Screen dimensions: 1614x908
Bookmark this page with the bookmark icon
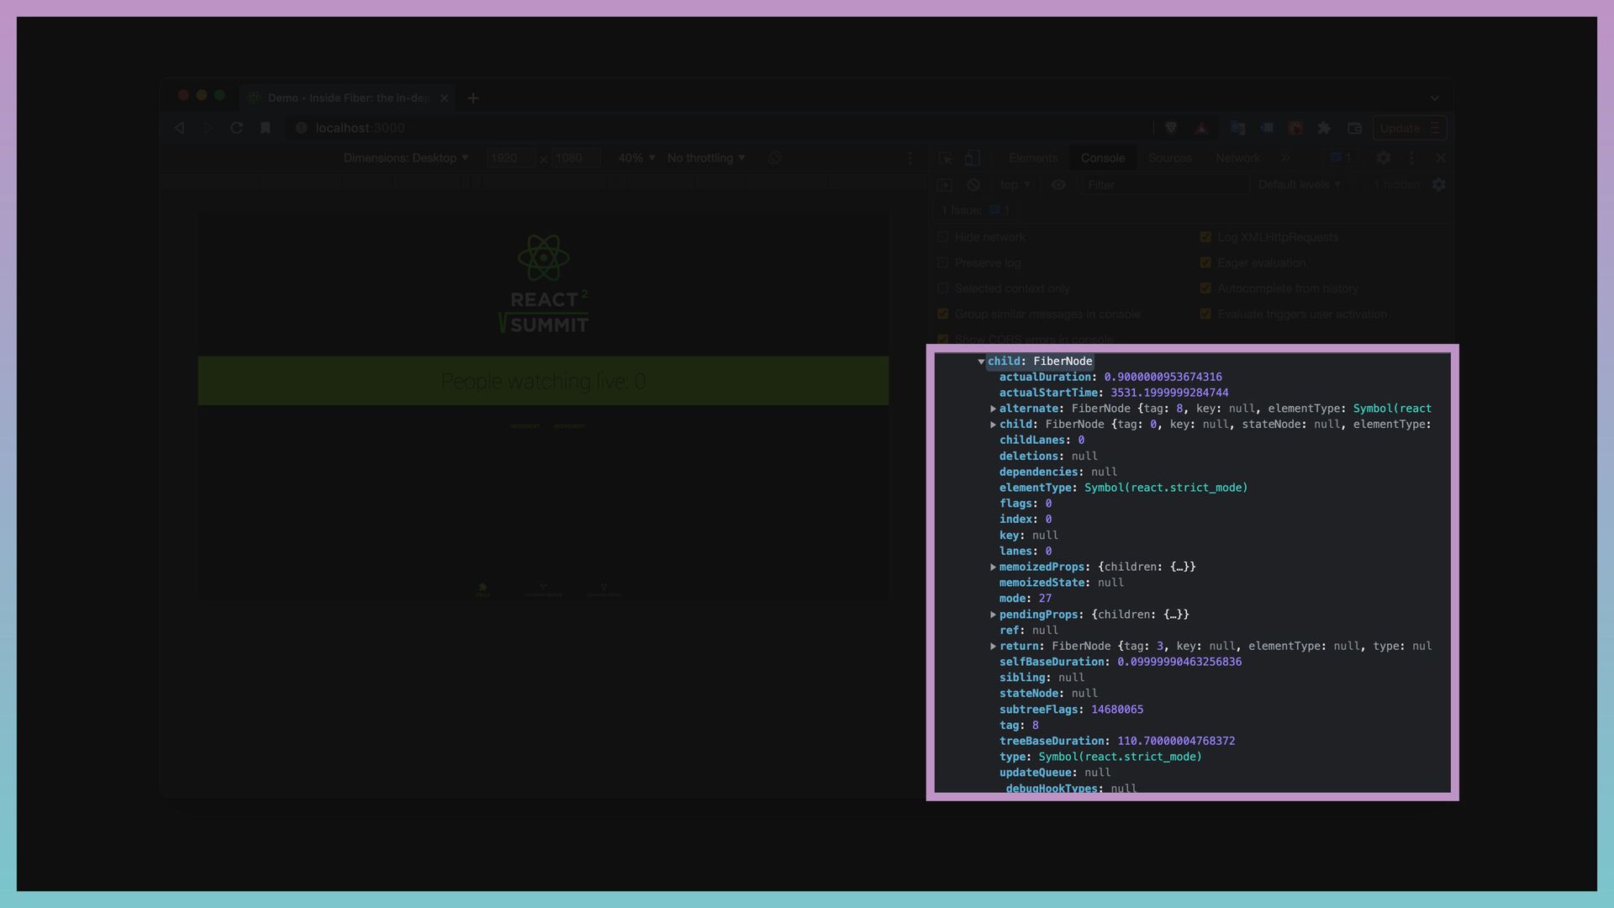266,128
